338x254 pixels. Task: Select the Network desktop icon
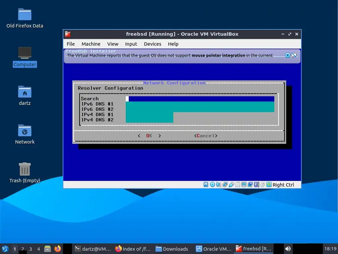coord(25,134)
